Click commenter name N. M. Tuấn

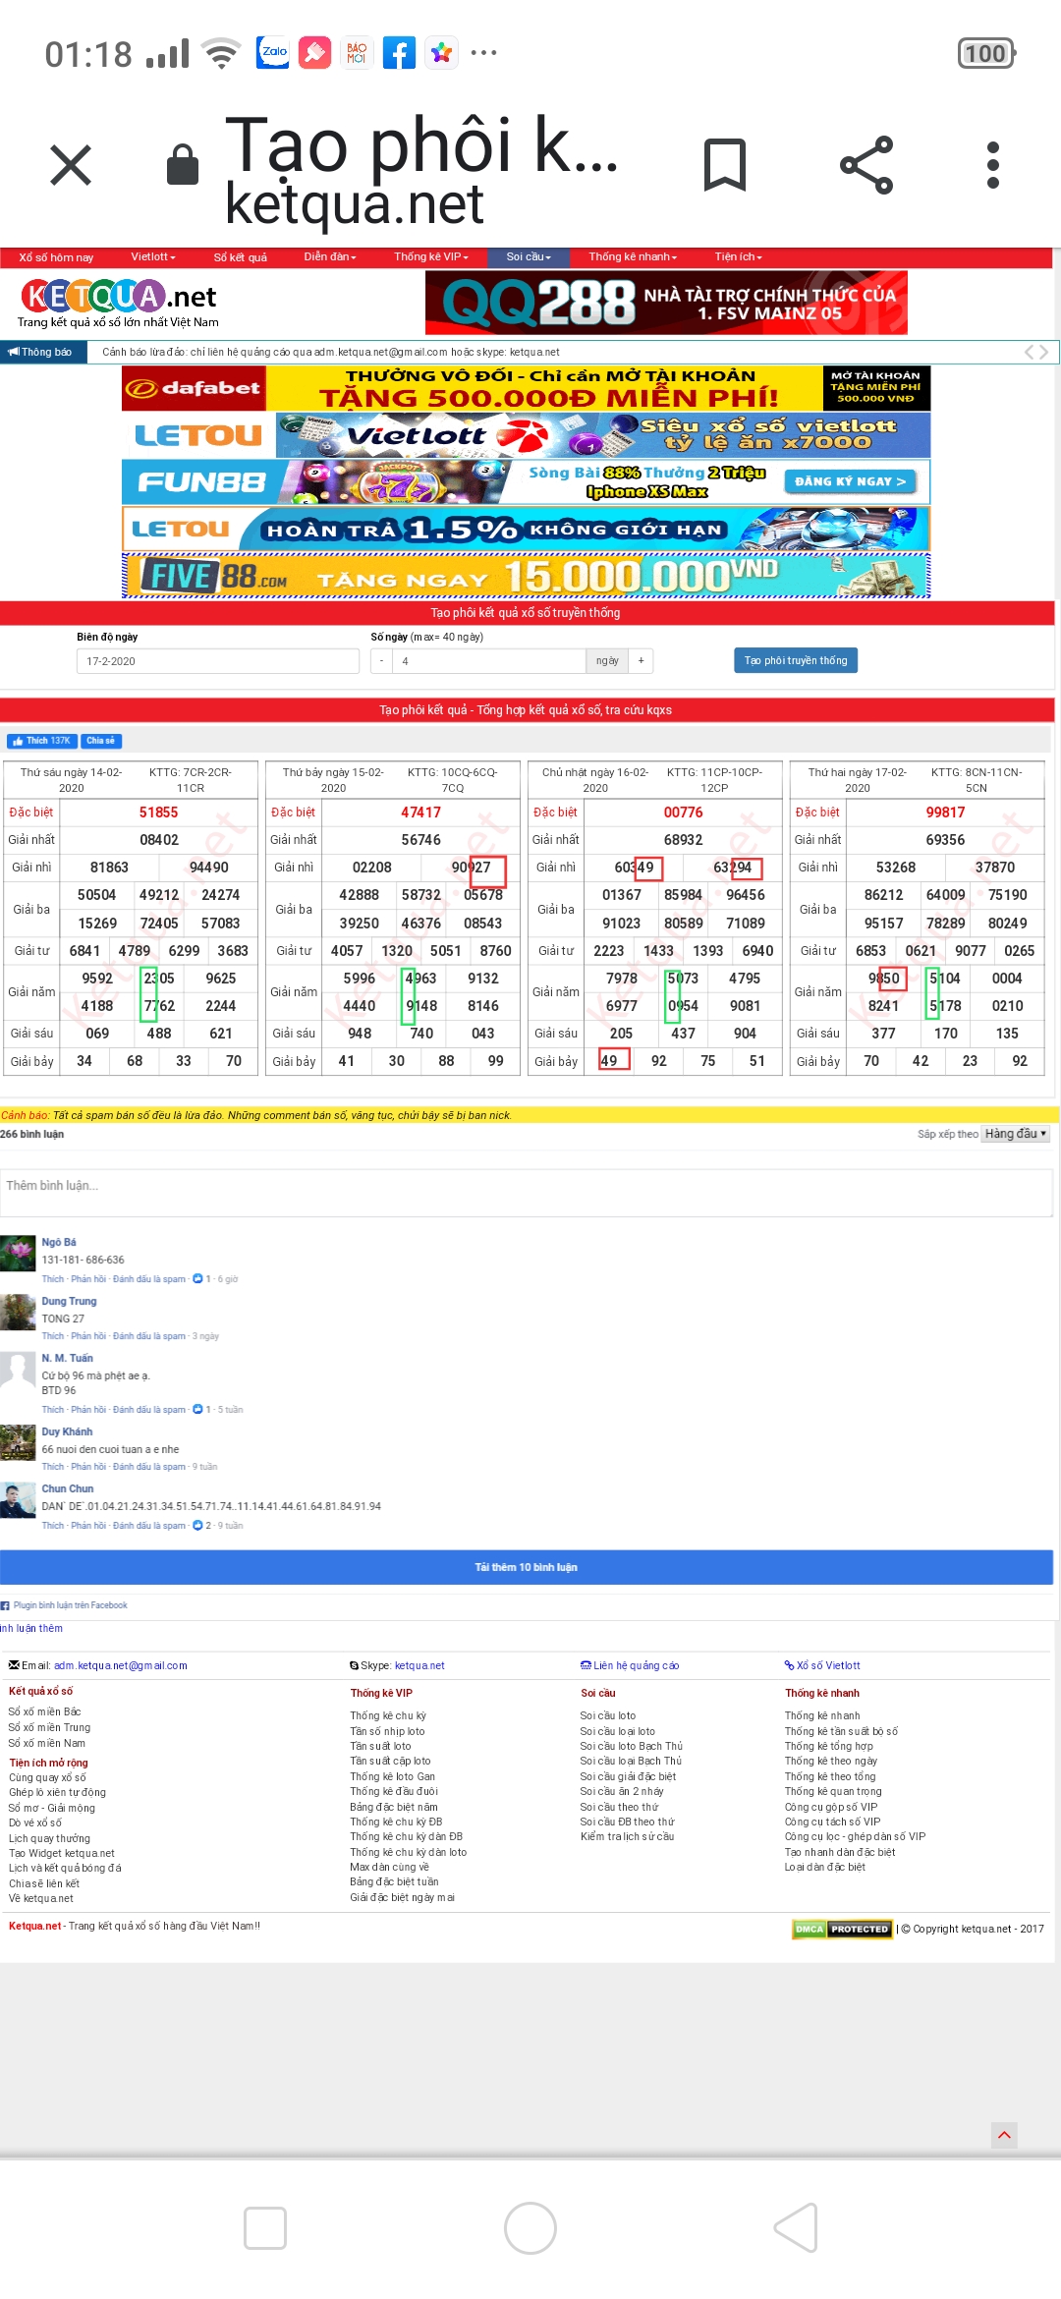[67, 1358]
